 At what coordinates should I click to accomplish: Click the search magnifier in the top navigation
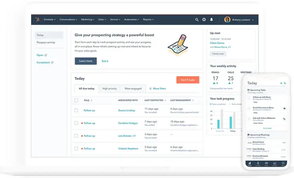197,19
